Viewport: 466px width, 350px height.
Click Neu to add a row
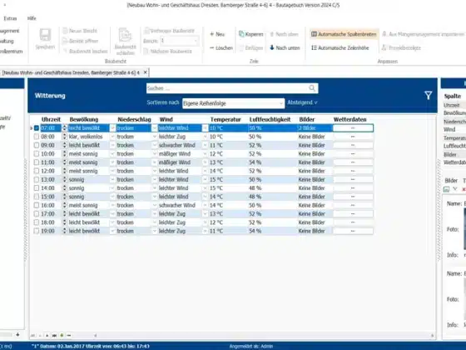(217, 34)
